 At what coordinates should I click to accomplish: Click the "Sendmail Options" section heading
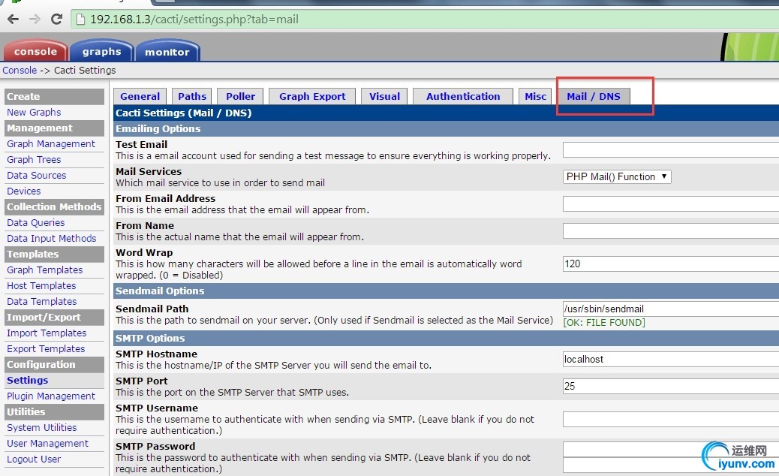160,291
